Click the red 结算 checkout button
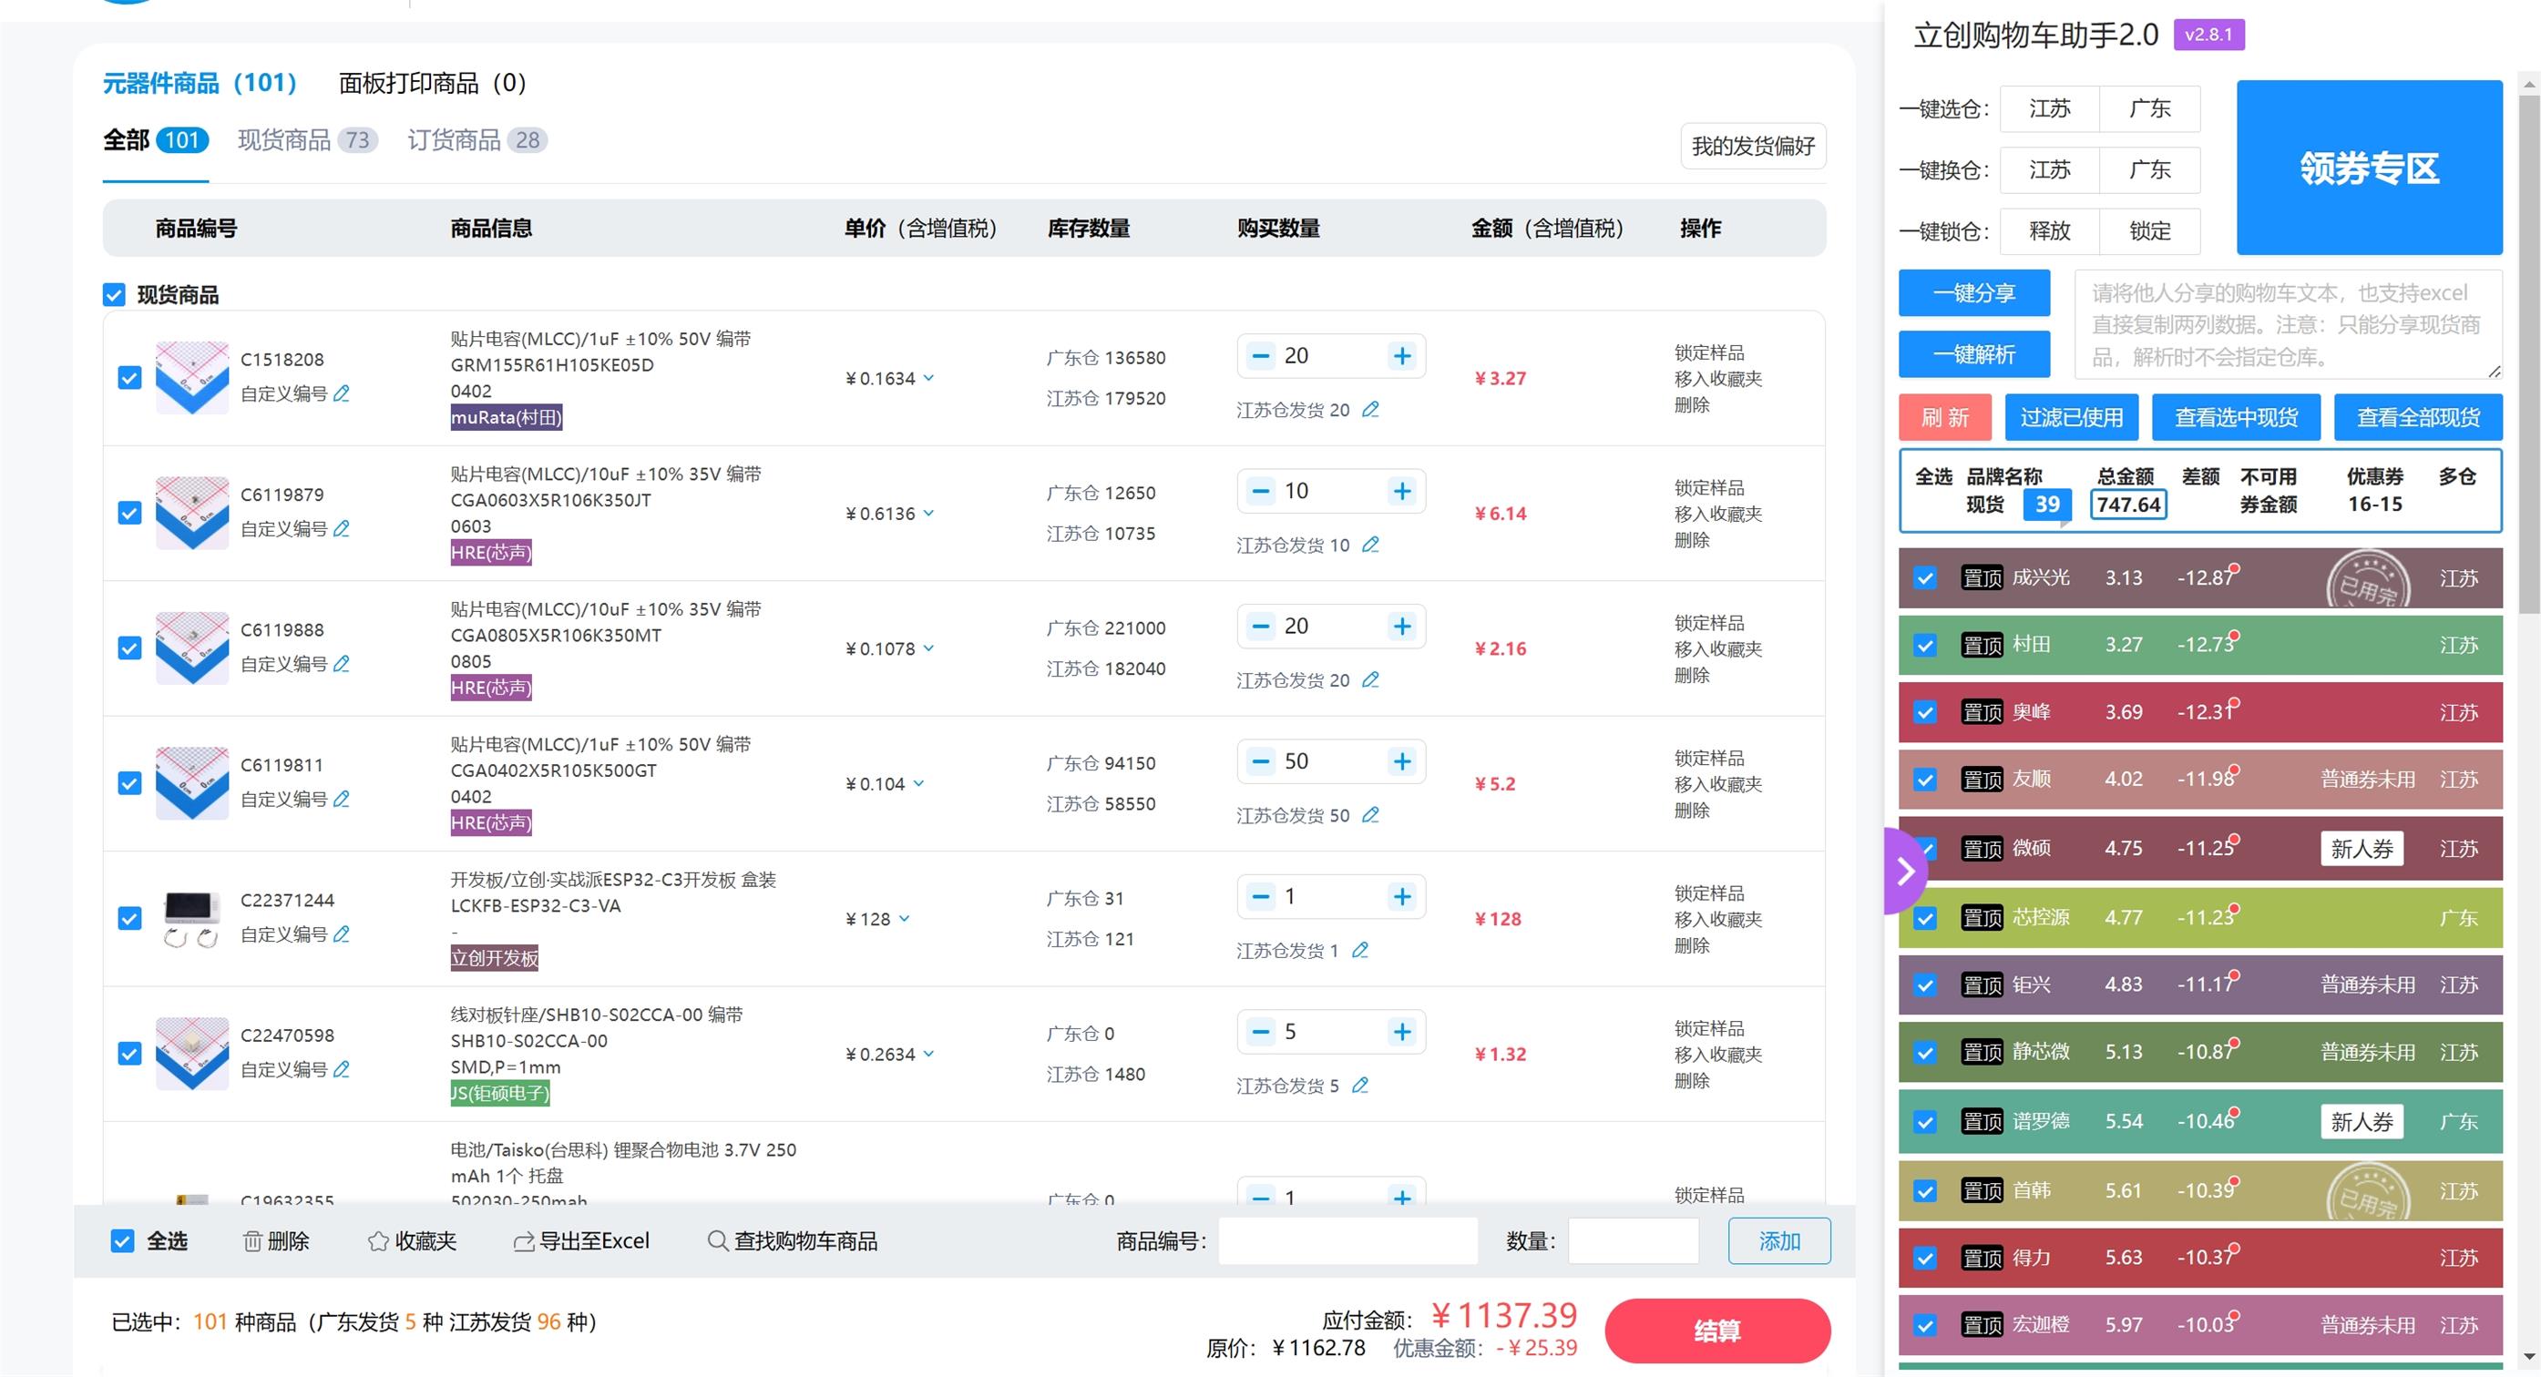This screenshot has width=2541, height=1377. (x=1717, y=1331)
